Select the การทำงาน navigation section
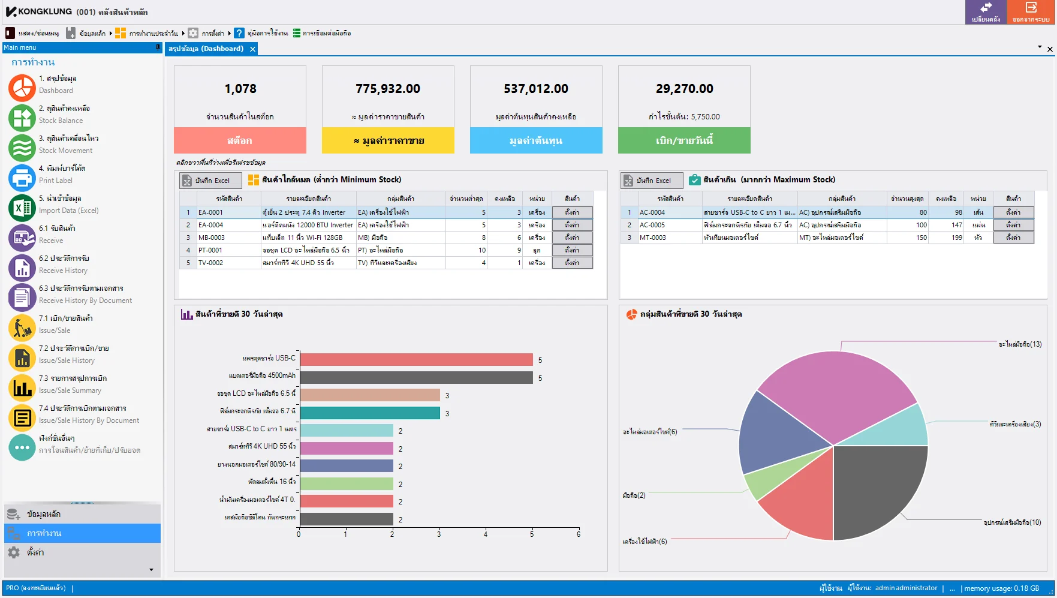This screenshot has height=598, width=1057. 82,533
